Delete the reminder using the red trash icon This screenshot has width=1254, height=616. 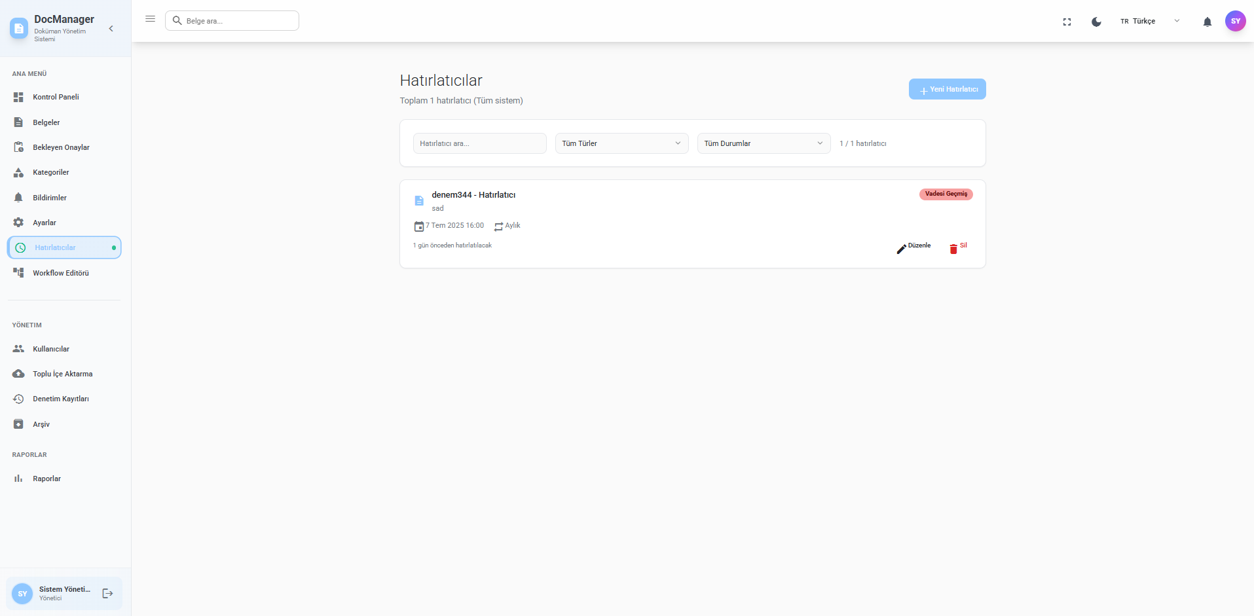pos(953,249)
